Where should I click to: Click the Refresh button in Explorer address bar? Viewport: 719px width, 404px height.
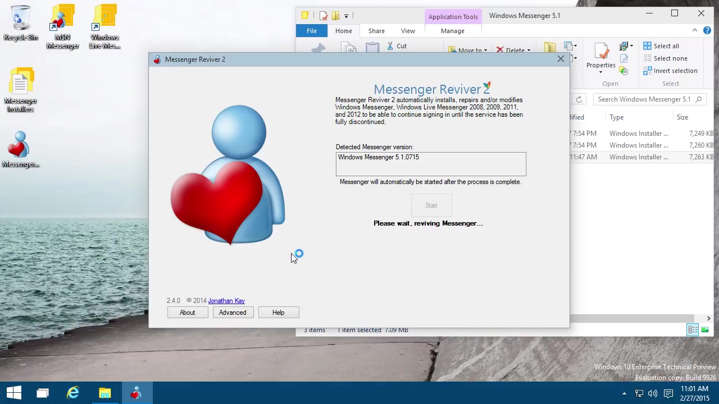tap(579, 99)
